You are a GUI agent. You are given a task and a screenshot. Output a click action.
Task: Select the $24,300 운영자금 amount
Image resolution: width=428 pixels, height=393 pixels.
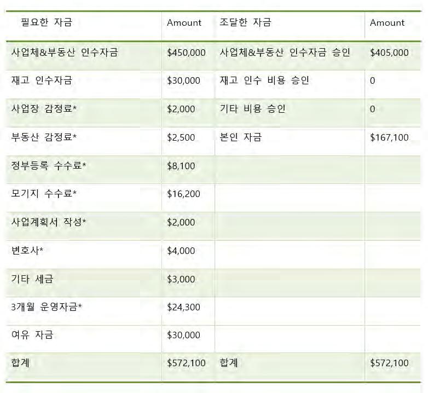pos(183,307)
